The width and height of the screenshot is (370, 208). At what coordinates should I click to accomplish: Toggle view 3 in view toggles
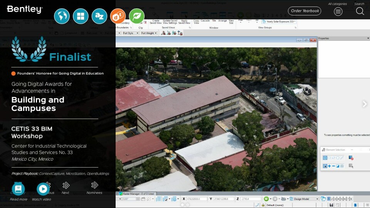tap(335, 199)
